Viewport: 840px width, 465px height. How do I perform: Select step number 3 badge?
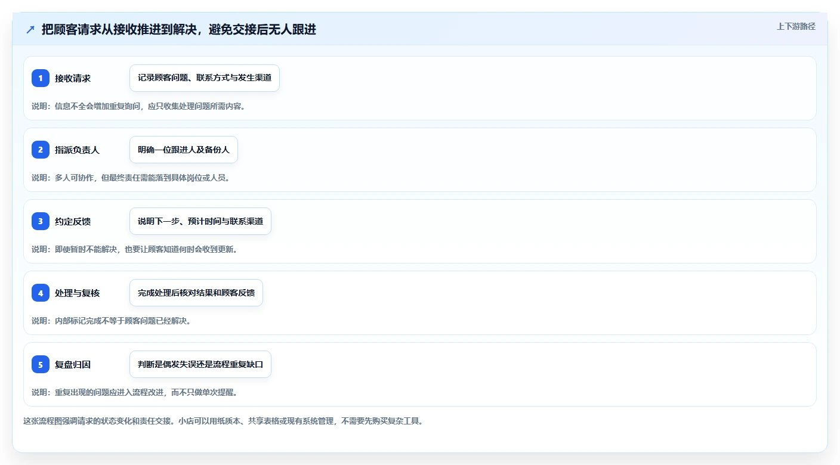(41, 221)
